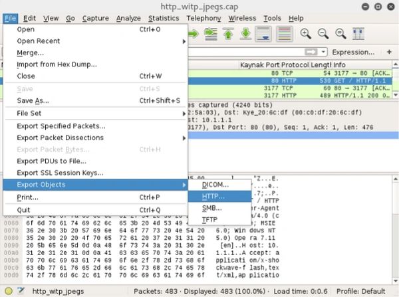Jump to the first packet icon

228,34
